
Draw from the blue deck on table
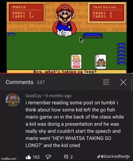93,36
